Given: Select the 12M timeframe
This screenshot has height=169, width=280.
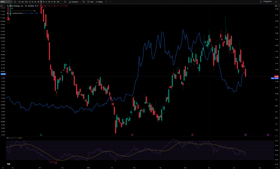Looking at the screenshot, I should click(x=58, y=2).
